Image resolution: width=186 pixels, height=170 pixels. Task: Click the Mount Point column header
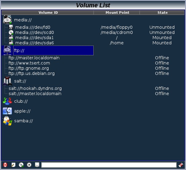point(117,13)
